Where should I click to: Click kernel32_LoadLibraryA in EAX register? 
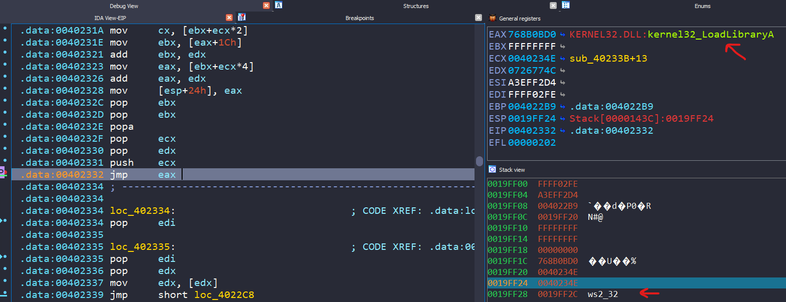coord(711,35)
